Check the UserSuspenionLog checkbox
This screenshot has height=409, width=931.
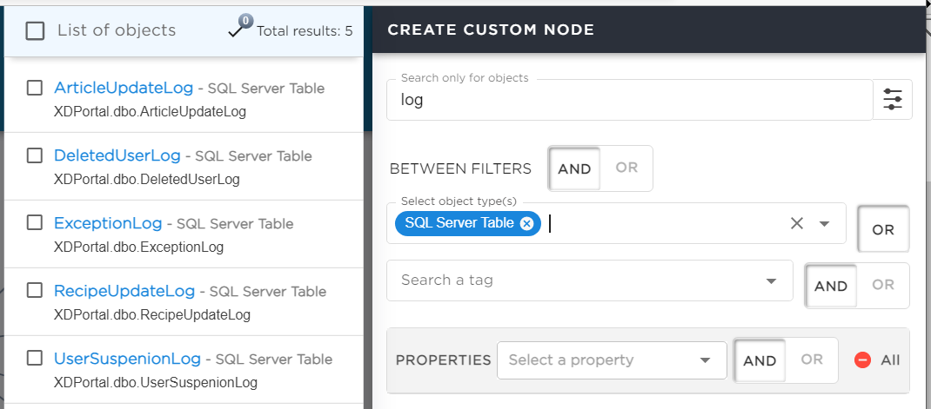[35, 358]
